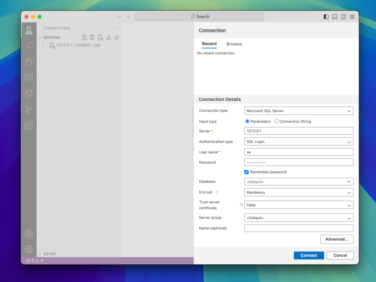Click the New Server Group icon
This screenshot has height=282, width=376.
coord(92,38)
